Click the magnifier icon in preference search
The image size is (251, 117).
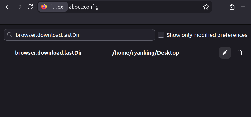(10, 35)
